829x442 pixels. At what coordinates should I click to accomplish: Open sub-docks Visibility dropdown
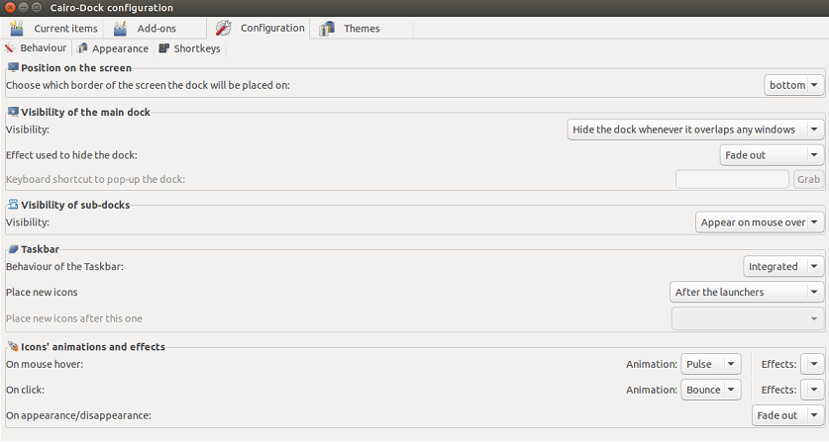[760, 222]
